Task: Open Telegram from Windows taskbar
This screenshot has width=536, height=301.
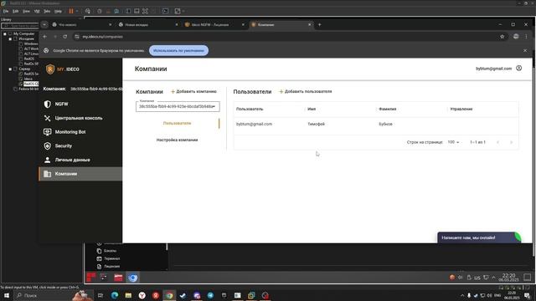Action: (x=210, y=295)
